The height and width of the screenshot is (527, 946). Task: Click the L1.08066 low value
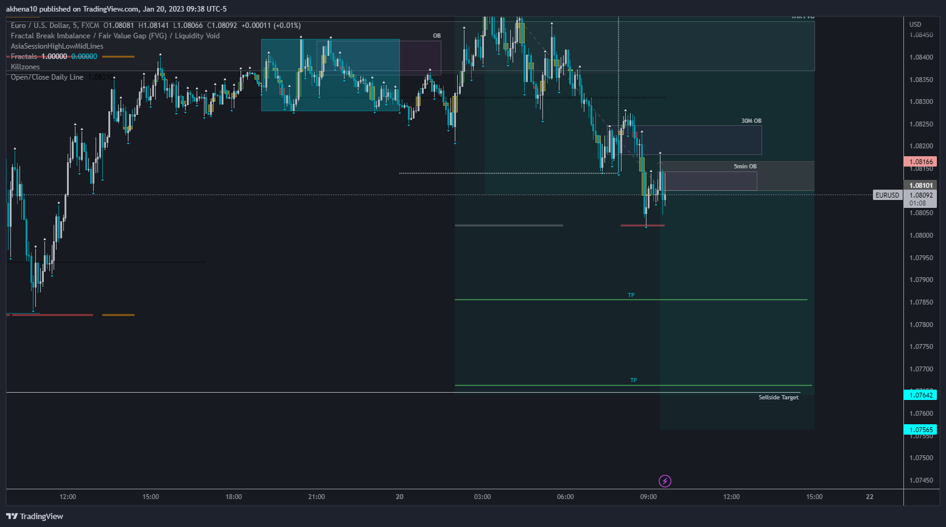(x=188, y=26)
